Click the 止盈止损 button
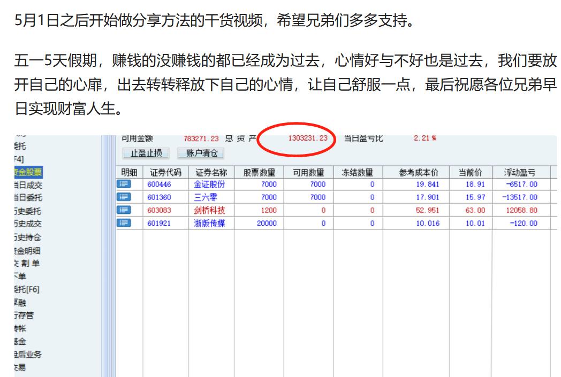Viewport: 561px width, 377px height. click(147, 153)
